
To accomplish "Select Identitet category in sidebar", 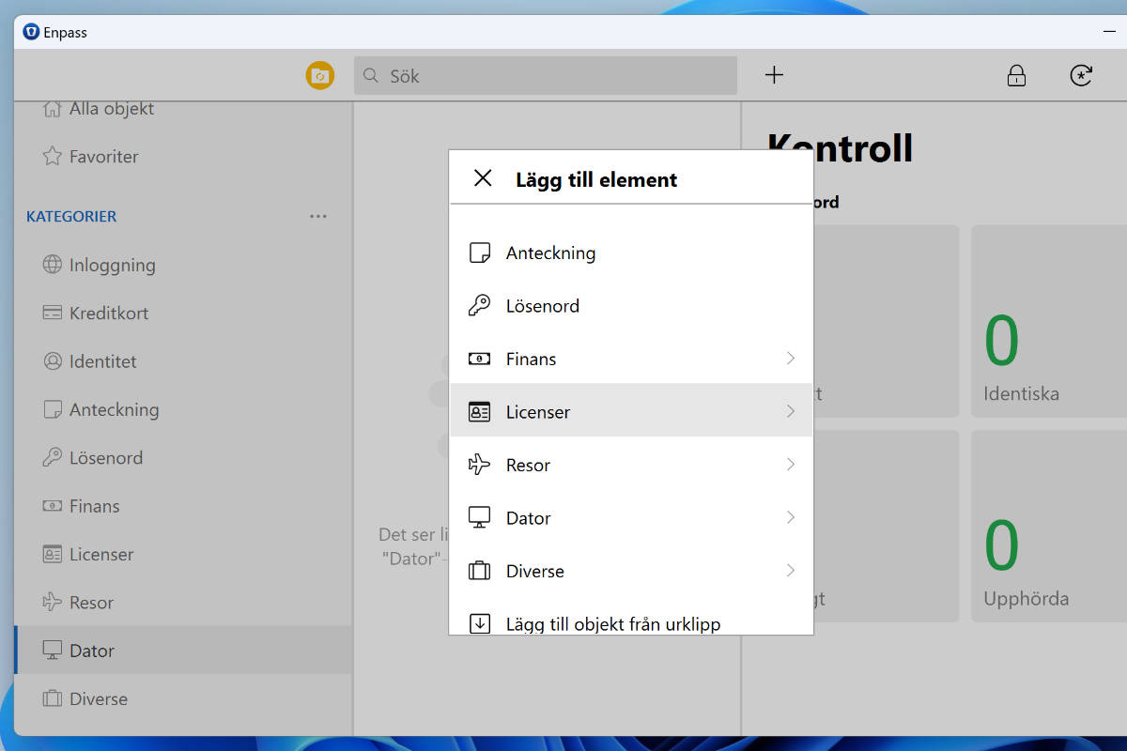I will tap(183, 361).
